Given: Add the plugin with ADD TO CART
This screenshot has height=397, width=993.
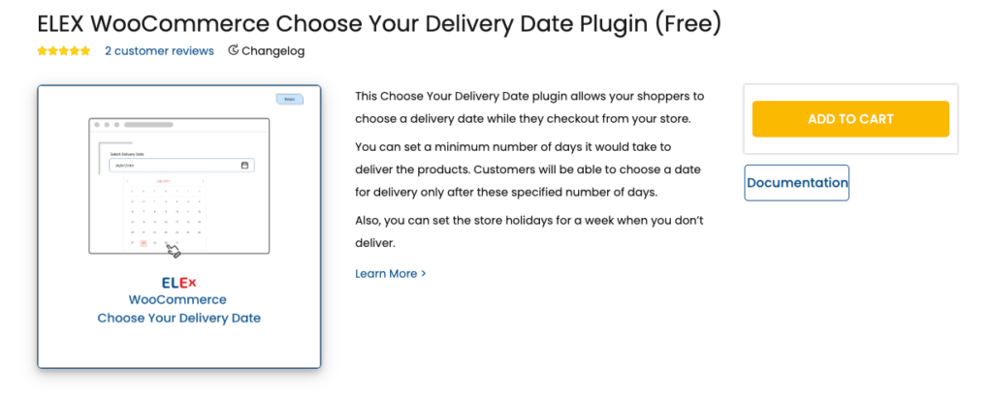Looking at the screenshot, I should (x=850, y=119).
